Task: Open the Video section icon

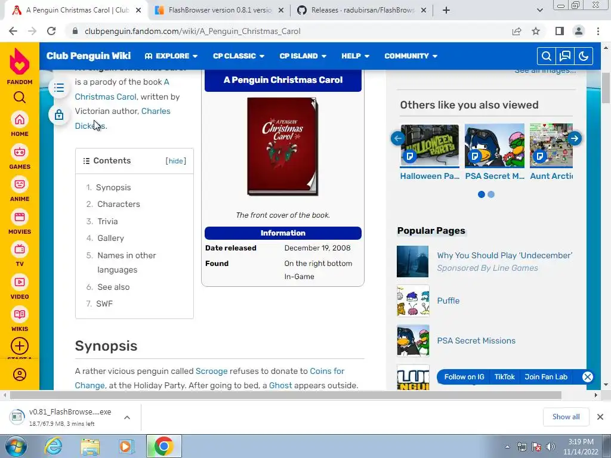Action: click(x=20, y=282)
